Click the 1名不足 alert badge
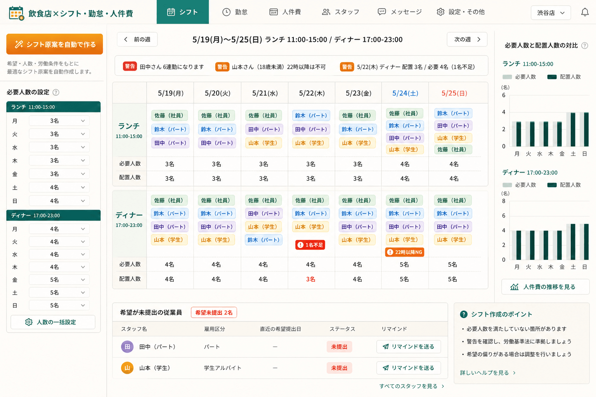Viewport: 596px width, 397px height. 310,245
